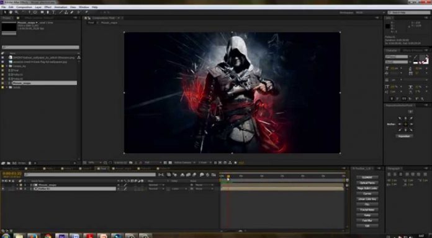
Task: Click the new folder icon in Project panel
Action: coord(9,163)
